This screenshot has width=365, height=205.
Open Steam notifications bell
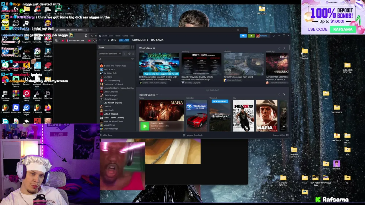(x=251, y=36)
